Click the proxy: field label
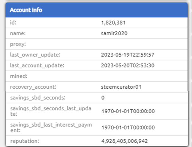The height and width of the screenshot is (147, 192). pos(18,44)
